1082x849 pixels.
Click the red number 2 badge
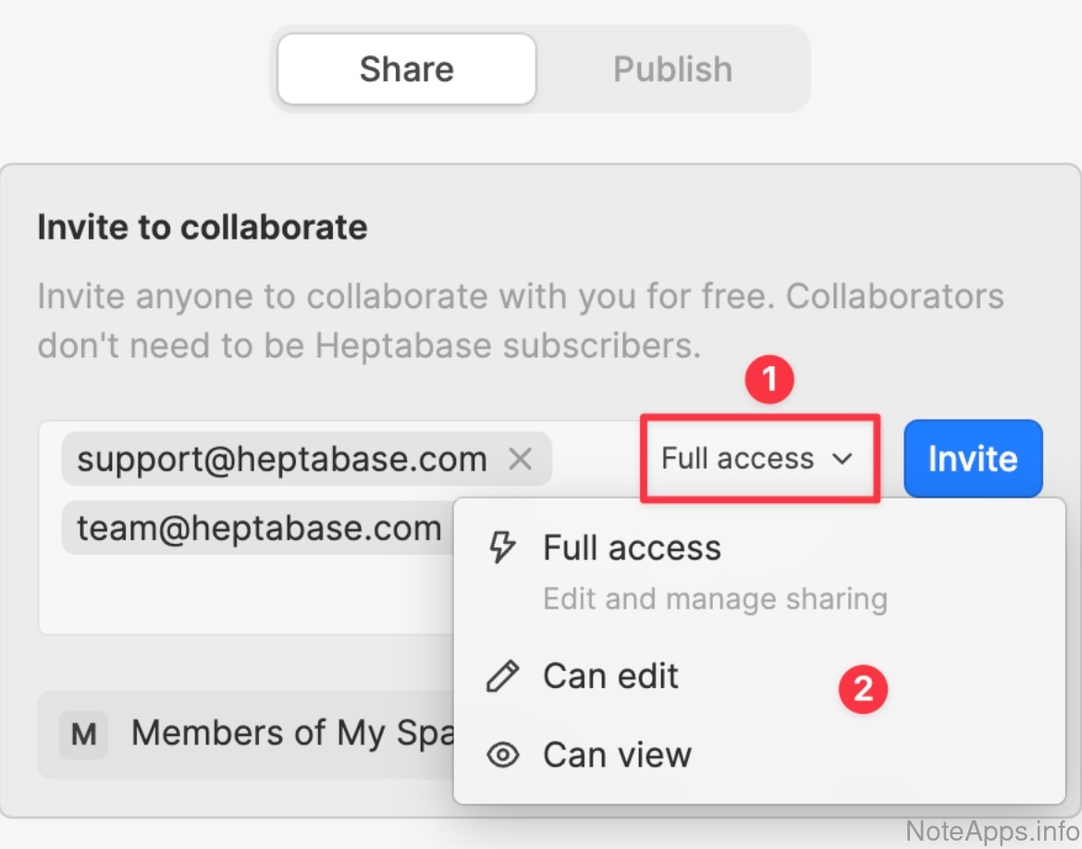pos(863,689)
